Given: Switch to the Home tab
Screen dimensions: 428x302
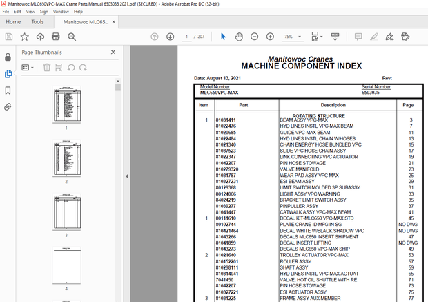Looking at the screenshot, I should [13, 22].
